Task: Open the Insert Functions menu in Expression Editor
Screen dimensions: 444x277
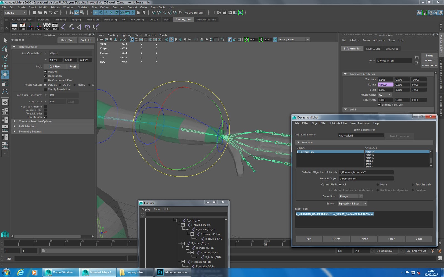Action: (x=360, y=123)
